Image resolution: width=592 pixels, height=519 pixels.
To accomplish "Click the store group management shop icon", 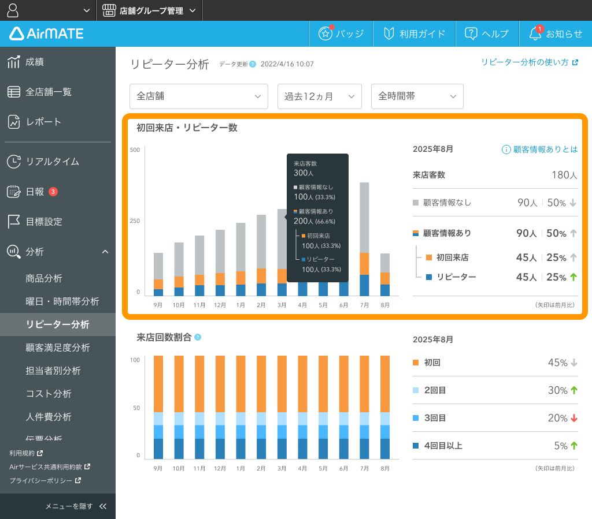I will point(109,10).
